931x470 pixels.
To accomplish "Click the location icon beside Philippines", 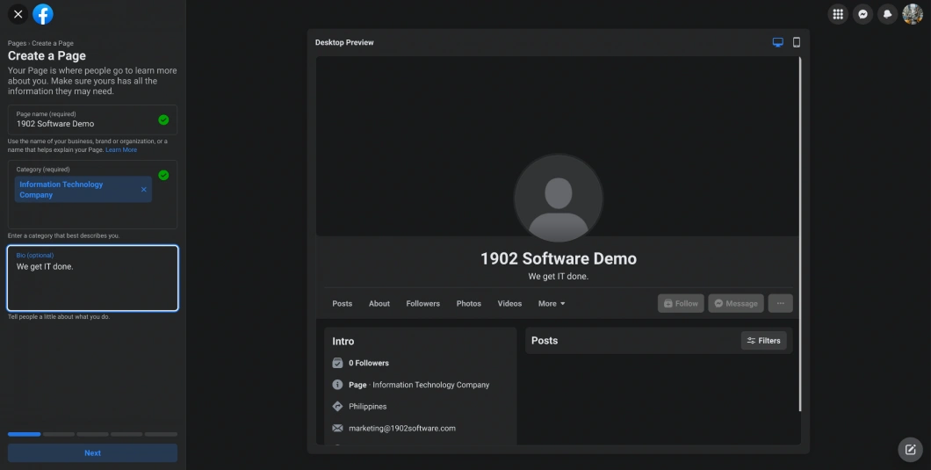I will pos(337,407).
